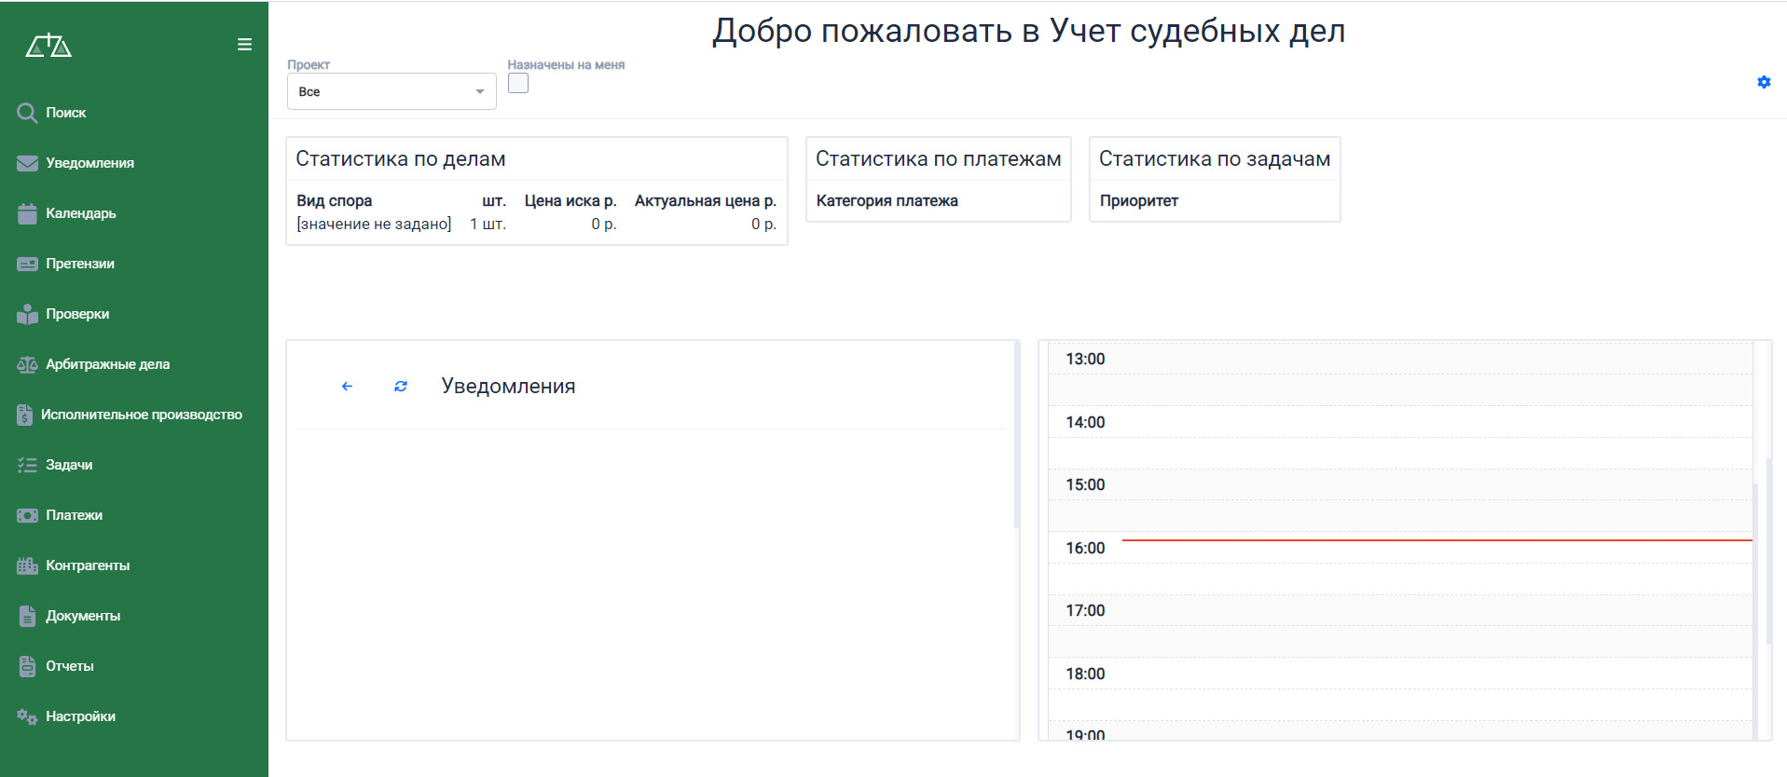Toggle the Назначены на меня checkbox
The image size is (1787, 777).
(x=518, y=84)
